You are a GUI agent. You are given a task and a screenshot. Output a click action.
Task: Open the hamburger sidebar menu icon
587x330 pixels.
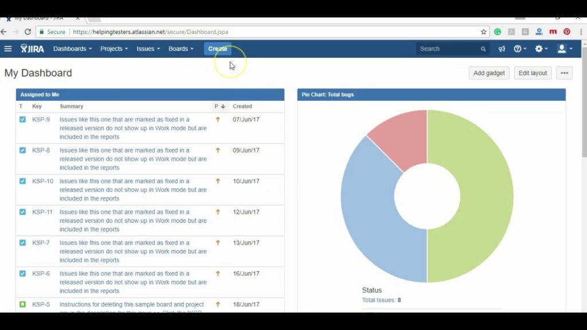8,49
